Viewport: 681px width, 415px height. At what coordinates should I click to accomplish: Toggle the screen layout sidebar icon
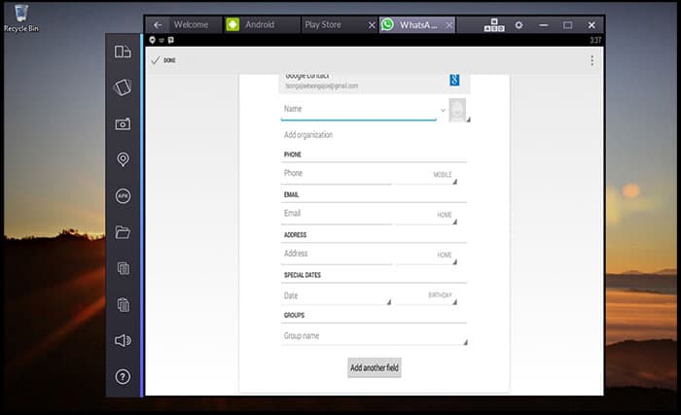123,52
